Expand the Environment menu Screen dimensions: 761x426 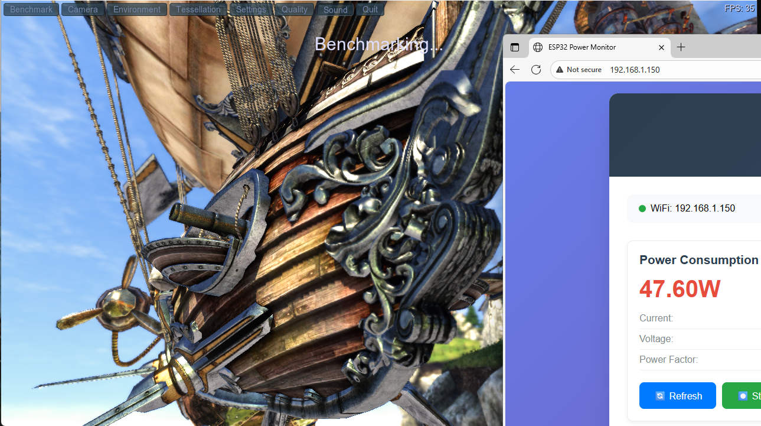[x=137, y=9]
